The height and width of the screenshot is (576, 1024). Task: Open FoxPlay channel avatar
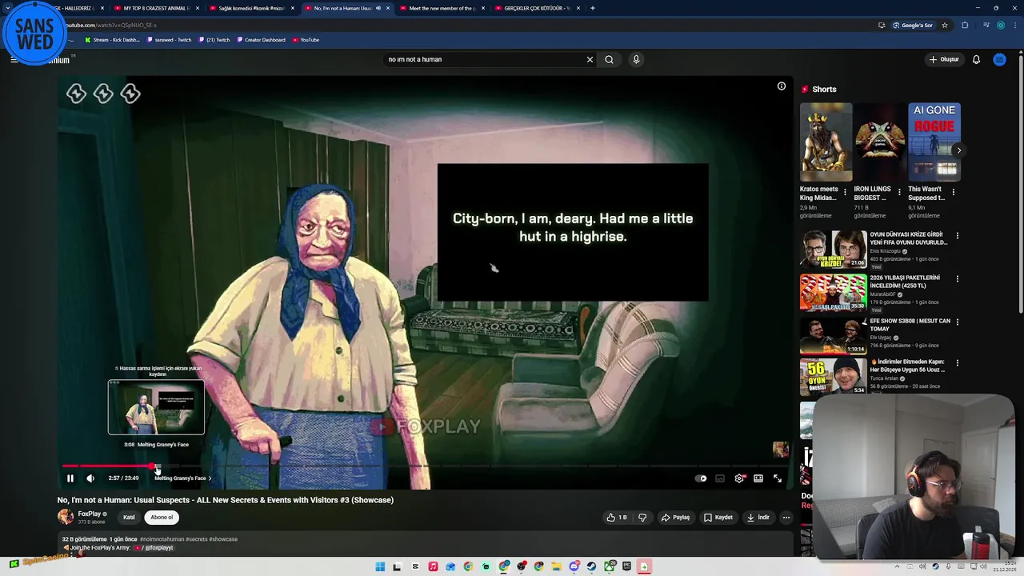pyautogui.click(x=66, y=517)
